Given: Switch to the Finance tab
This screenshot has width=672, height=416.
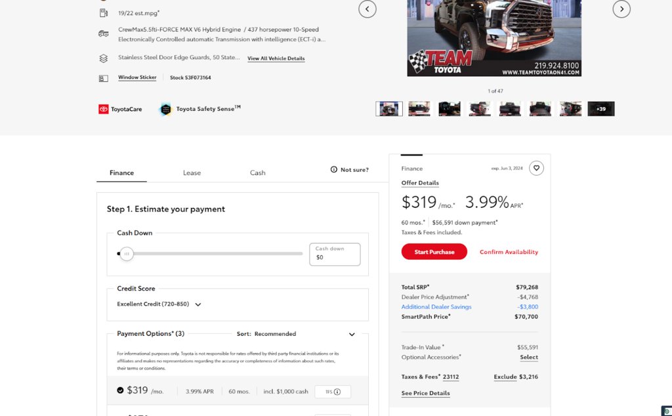Looking at the screenshot, I should coord(121,173).
